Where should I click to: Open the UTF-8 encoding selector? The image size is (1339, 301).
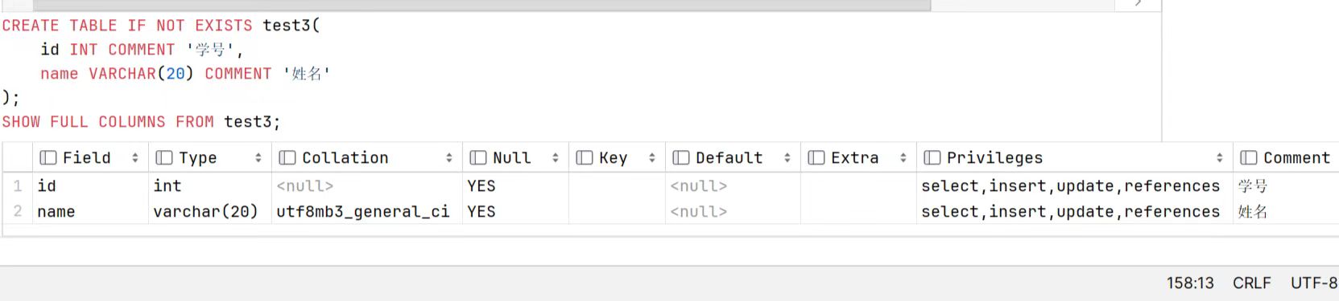[1314, 283]
